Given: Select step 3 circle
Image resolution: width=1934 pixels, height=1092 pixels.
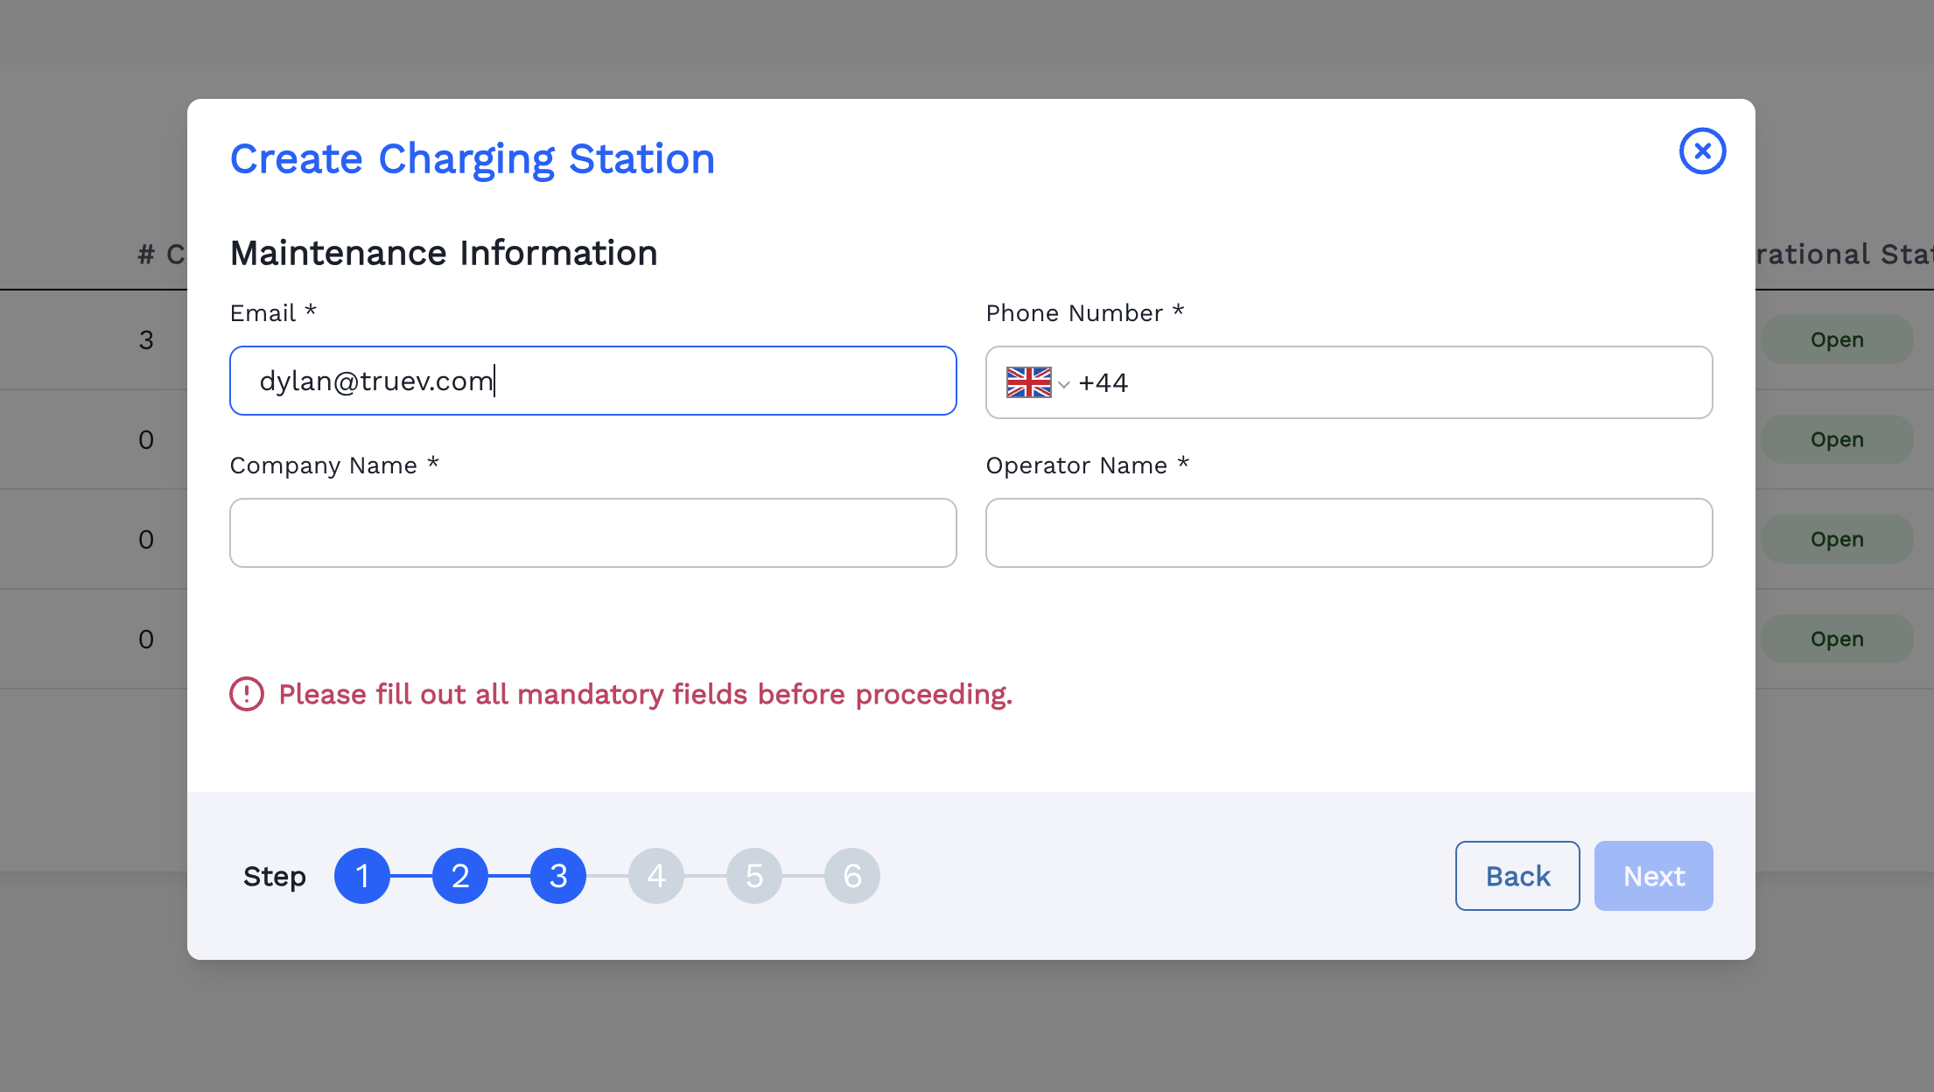Looking at the screenshot, I should [x=558, y=876].
